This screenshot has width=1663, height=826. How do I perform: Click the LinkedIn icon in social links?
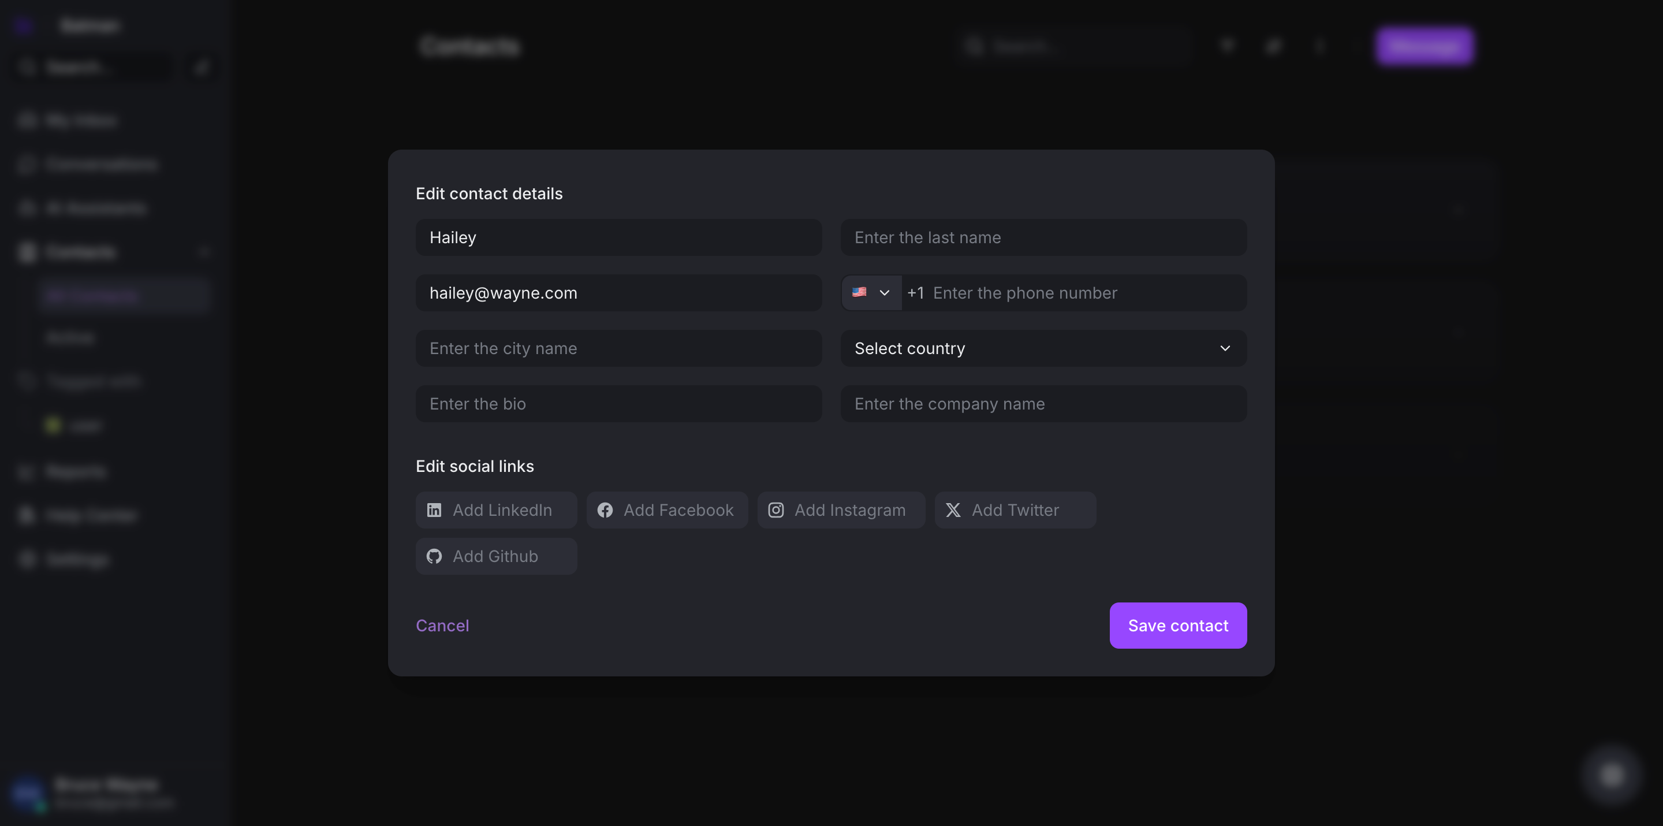pyautogui.click(x=434, y=510)
